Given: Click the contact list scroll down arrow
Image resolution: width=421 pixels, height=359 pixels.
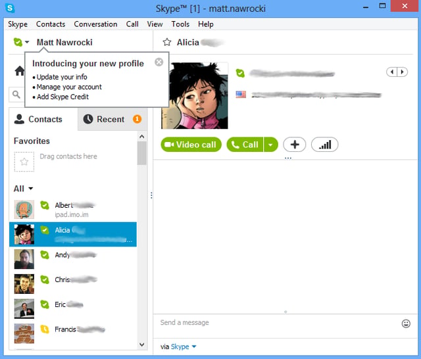Looking at the screenshot, I should click(x=142, y=345).
